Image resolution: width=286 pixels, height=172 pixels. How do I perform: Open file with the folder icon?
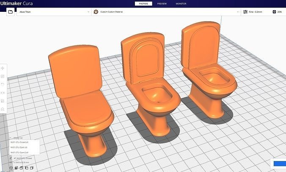pyautogui.click(x=11, y=12)
